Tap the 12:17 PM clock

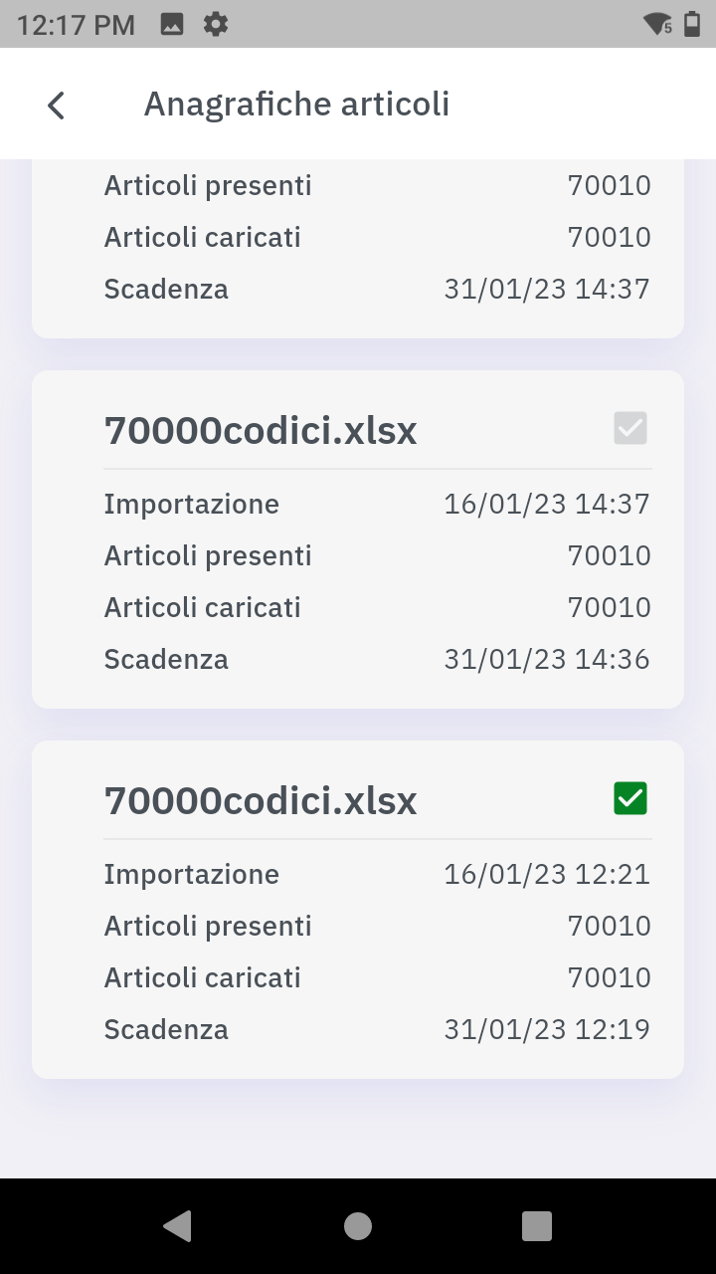[76, 25]
